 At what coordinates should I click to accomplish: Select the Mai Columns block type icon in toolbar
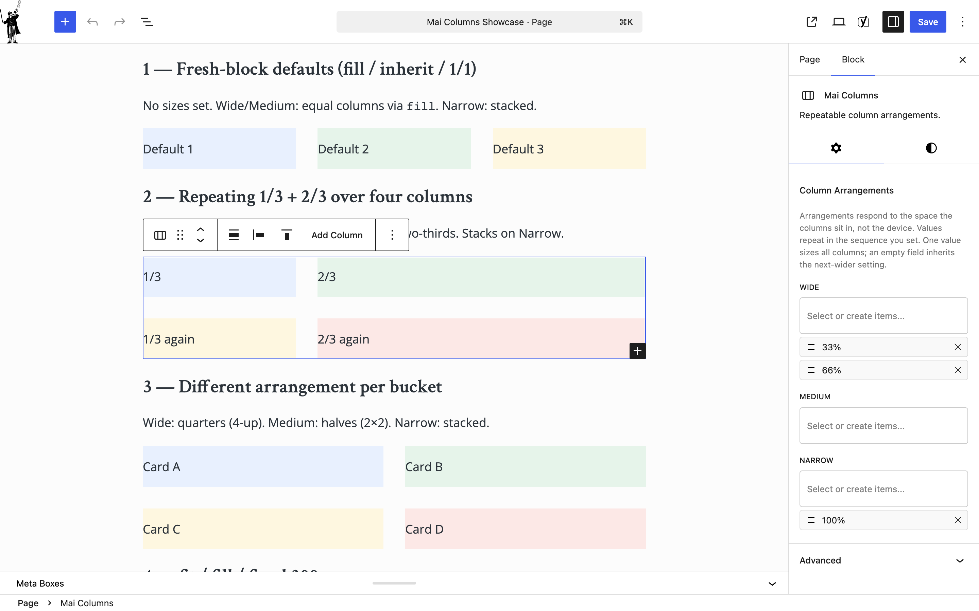[160, 235]
